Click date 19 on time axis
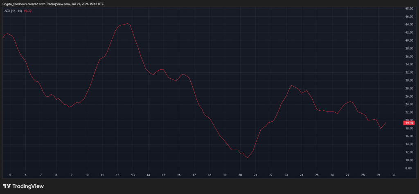The image size is (419, 194). 225,175
